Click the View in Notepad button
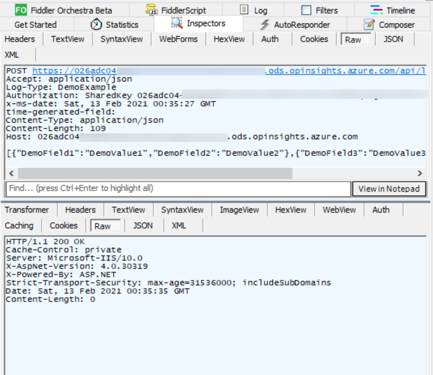 (389, 189)
